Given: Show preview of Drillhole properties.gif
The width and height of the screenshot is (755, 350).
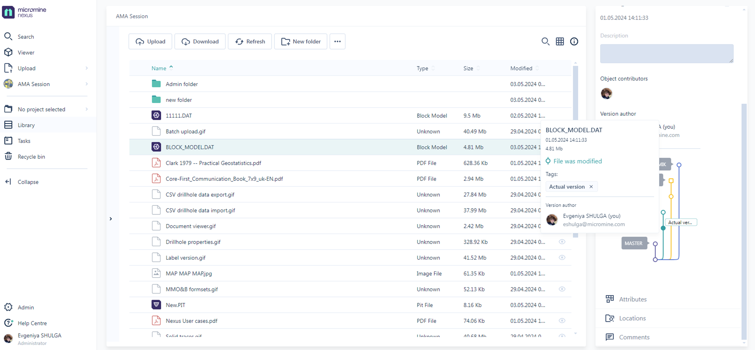Looking at the screenshot, I should [562, 241].
